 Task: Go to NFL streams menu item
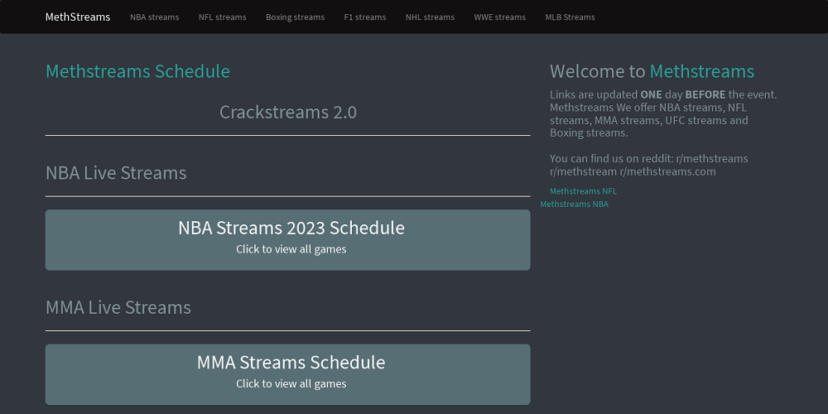pyautogui.click(x=222, y=17)
